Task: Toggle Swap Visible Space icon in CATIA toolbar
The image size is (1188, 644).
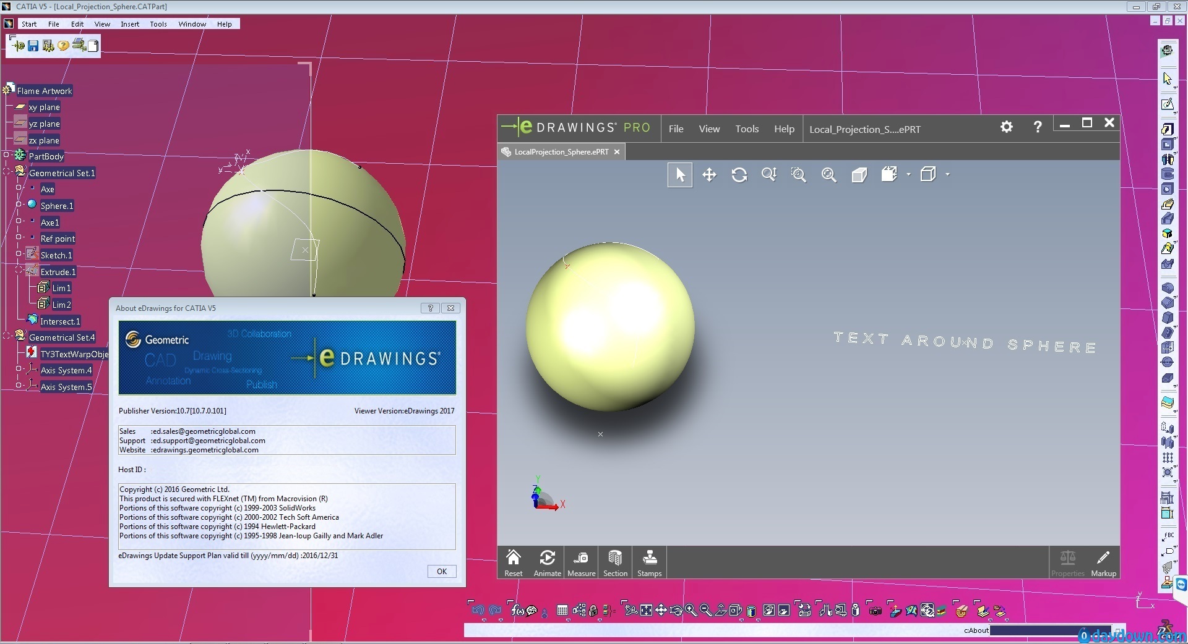Action: tap(784, 611)
